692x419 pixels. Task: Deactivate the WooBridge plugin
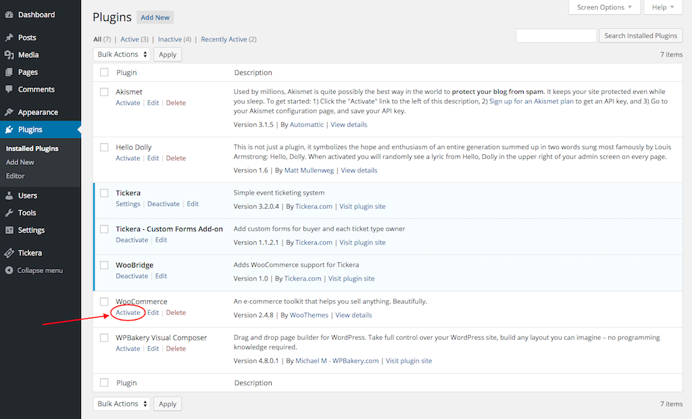(132, 276)
